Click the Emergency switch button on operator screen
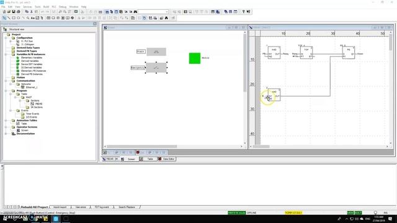This screenshot has height=223, width=397. point(156,68)
